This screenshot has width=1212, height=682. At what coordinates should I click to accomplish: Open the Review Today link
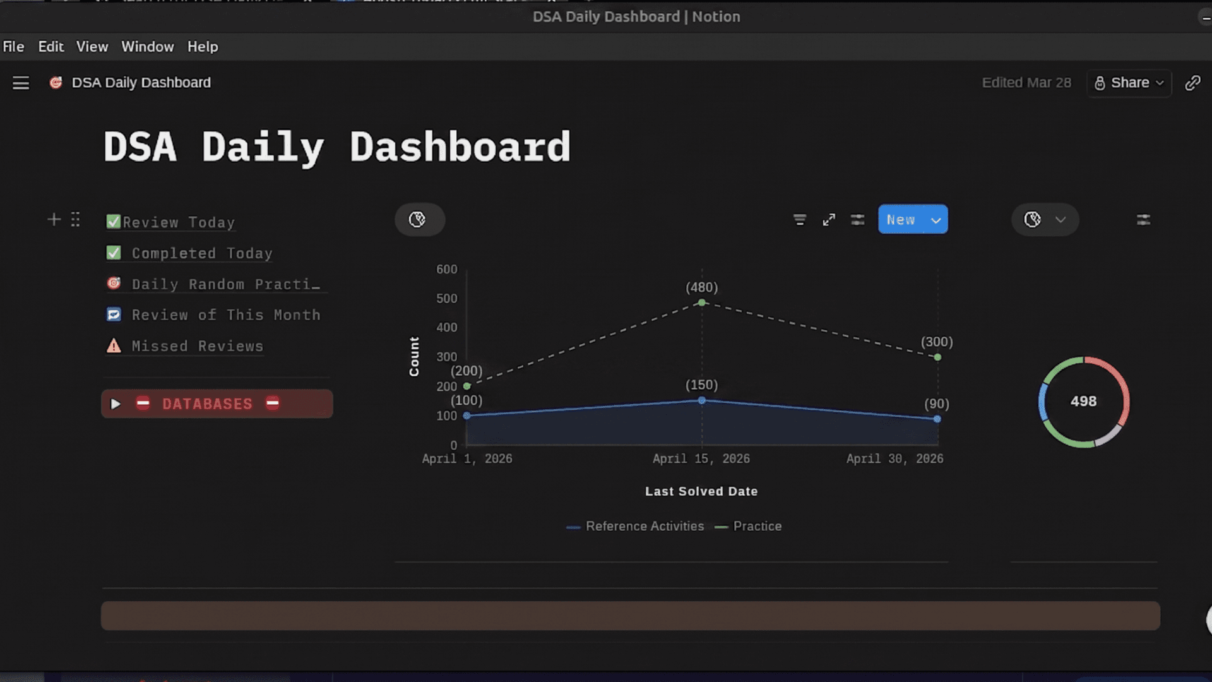179,222
